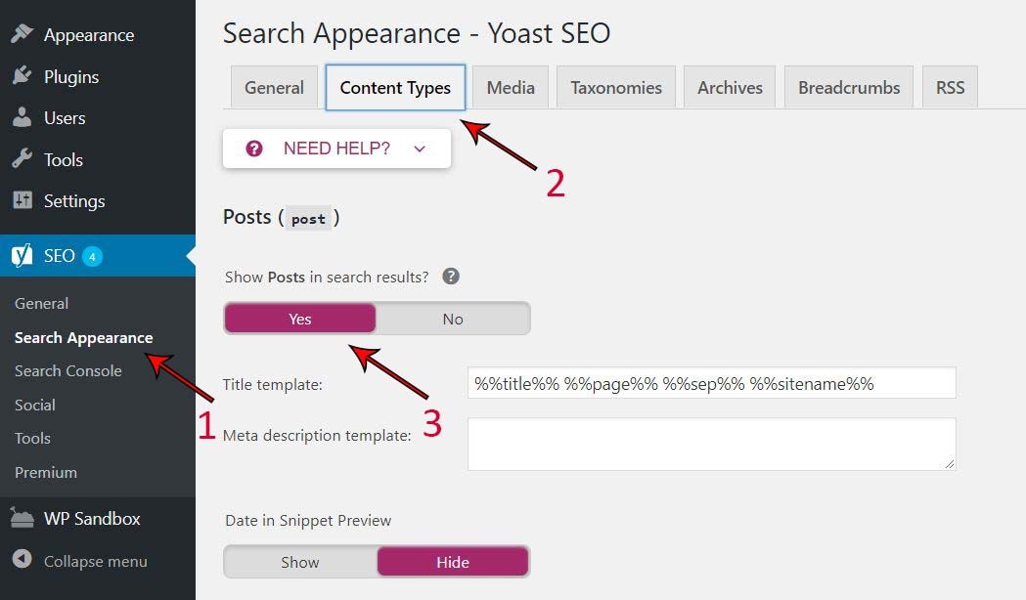Open the Search Console submenu link

pos(68,370)
